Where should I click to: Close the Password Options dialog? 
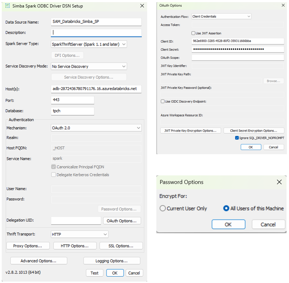[x=279, y=182]
